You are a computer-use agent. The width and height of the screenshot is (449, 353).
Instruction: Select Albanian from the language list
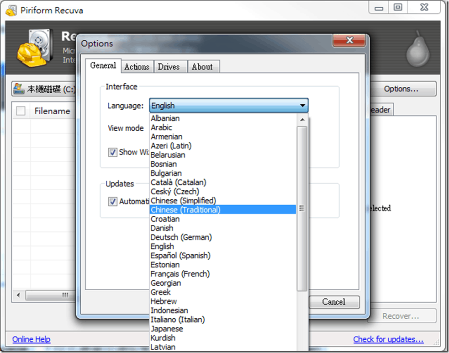(223, 118)
